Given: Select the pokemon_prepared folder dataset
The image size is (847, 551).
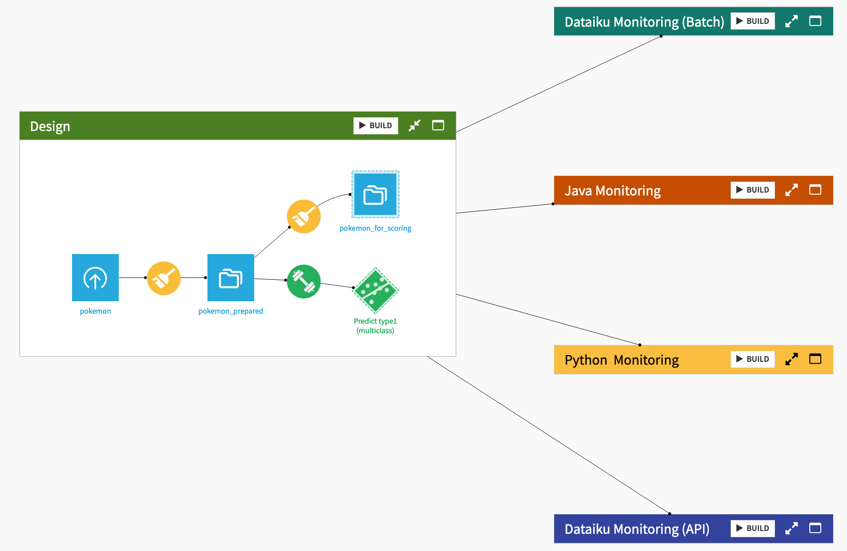Looking at the screenshot, I should 231,277.
